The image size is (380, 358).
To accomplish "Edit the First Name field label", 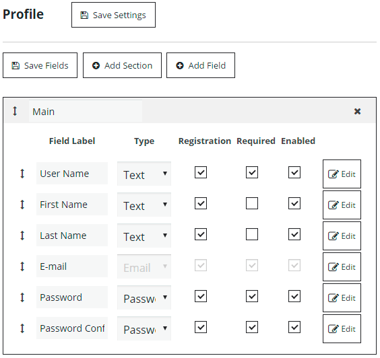I will [x=72, y=205].
